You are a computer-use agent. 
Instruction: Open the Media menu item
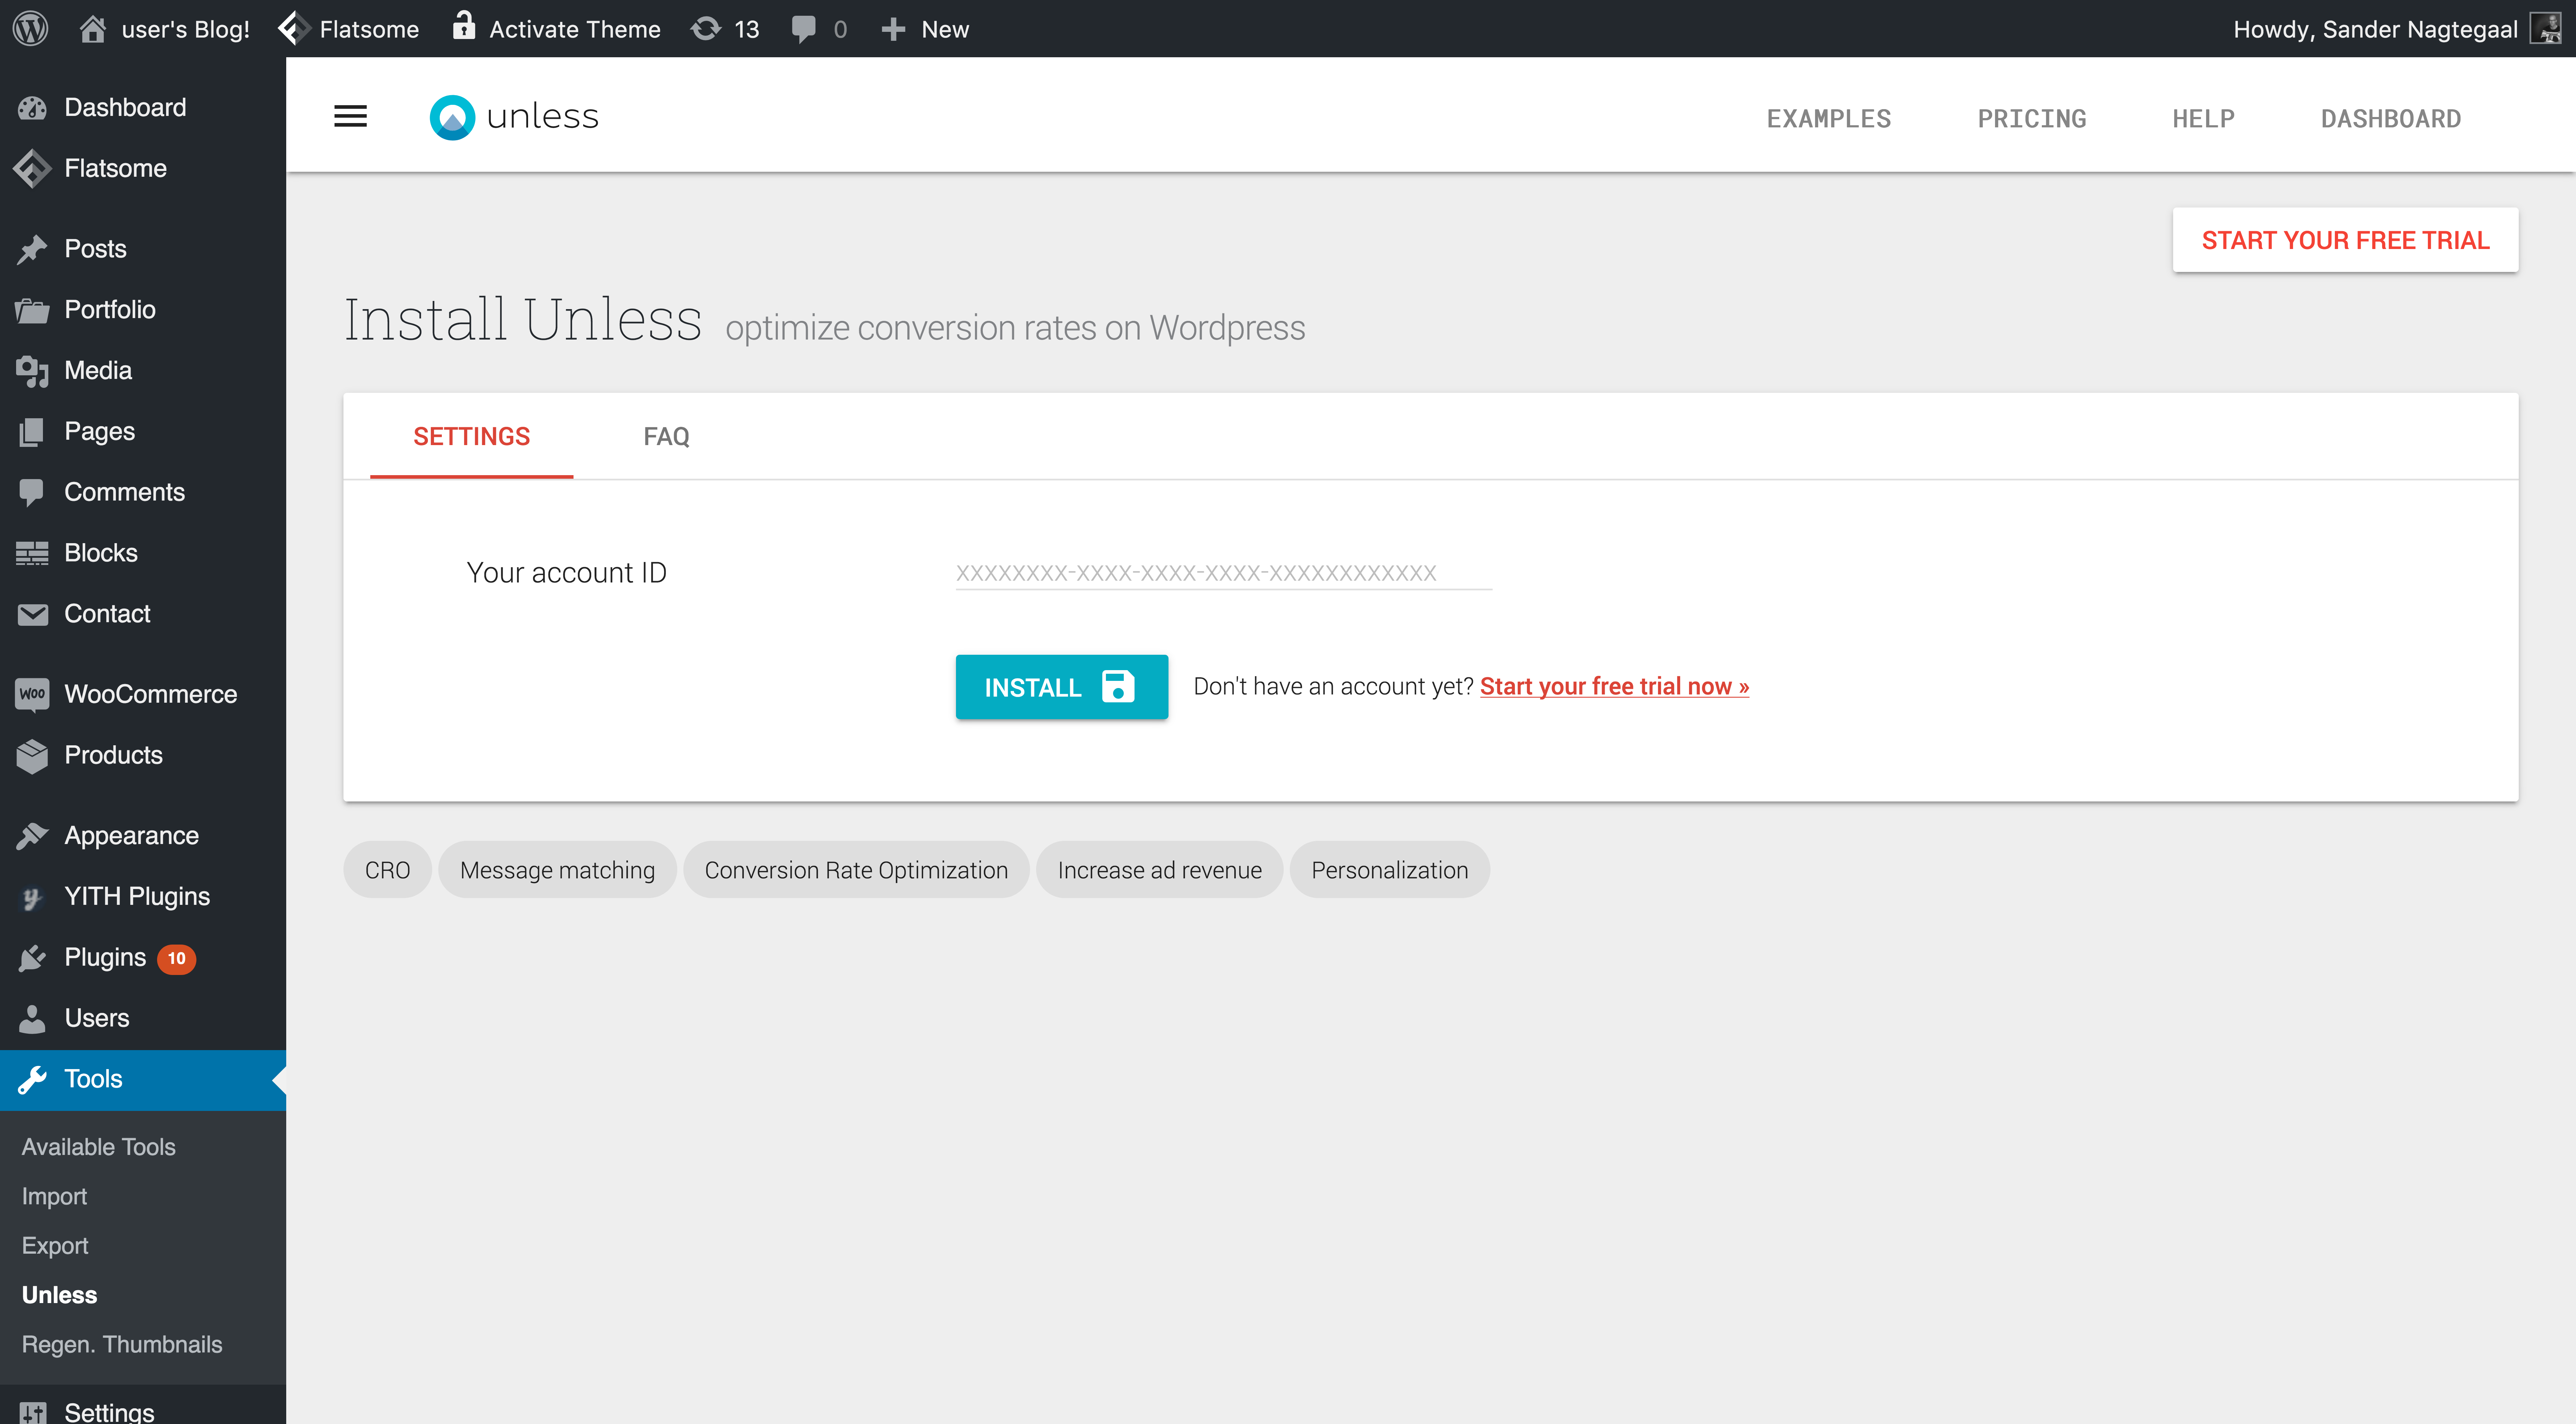(x=143, y=371)
